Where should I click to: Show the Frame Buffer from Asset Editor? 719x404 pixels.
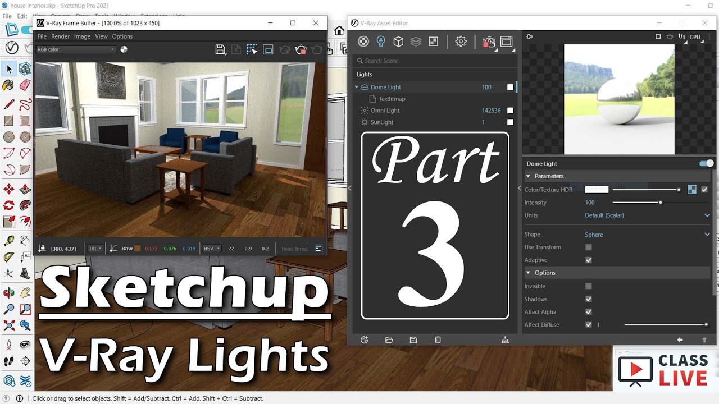pos(507,42)
